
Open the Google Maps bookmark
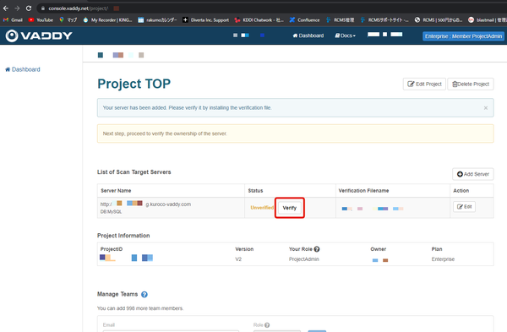(x=68, y=20)
